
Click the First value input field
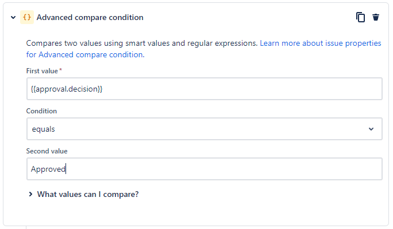click(x=205, y=89)
